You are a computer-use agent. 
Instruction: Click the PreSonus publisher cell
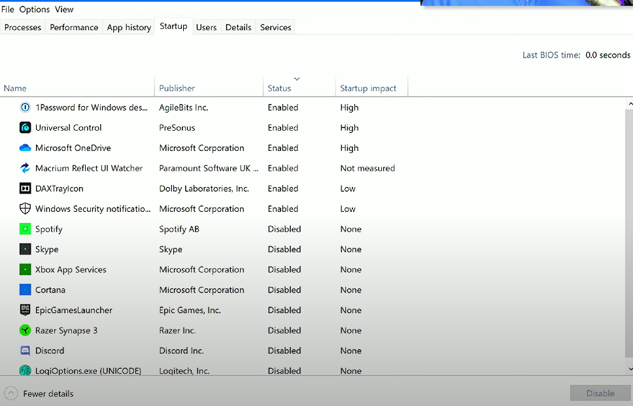click(177, 127)
